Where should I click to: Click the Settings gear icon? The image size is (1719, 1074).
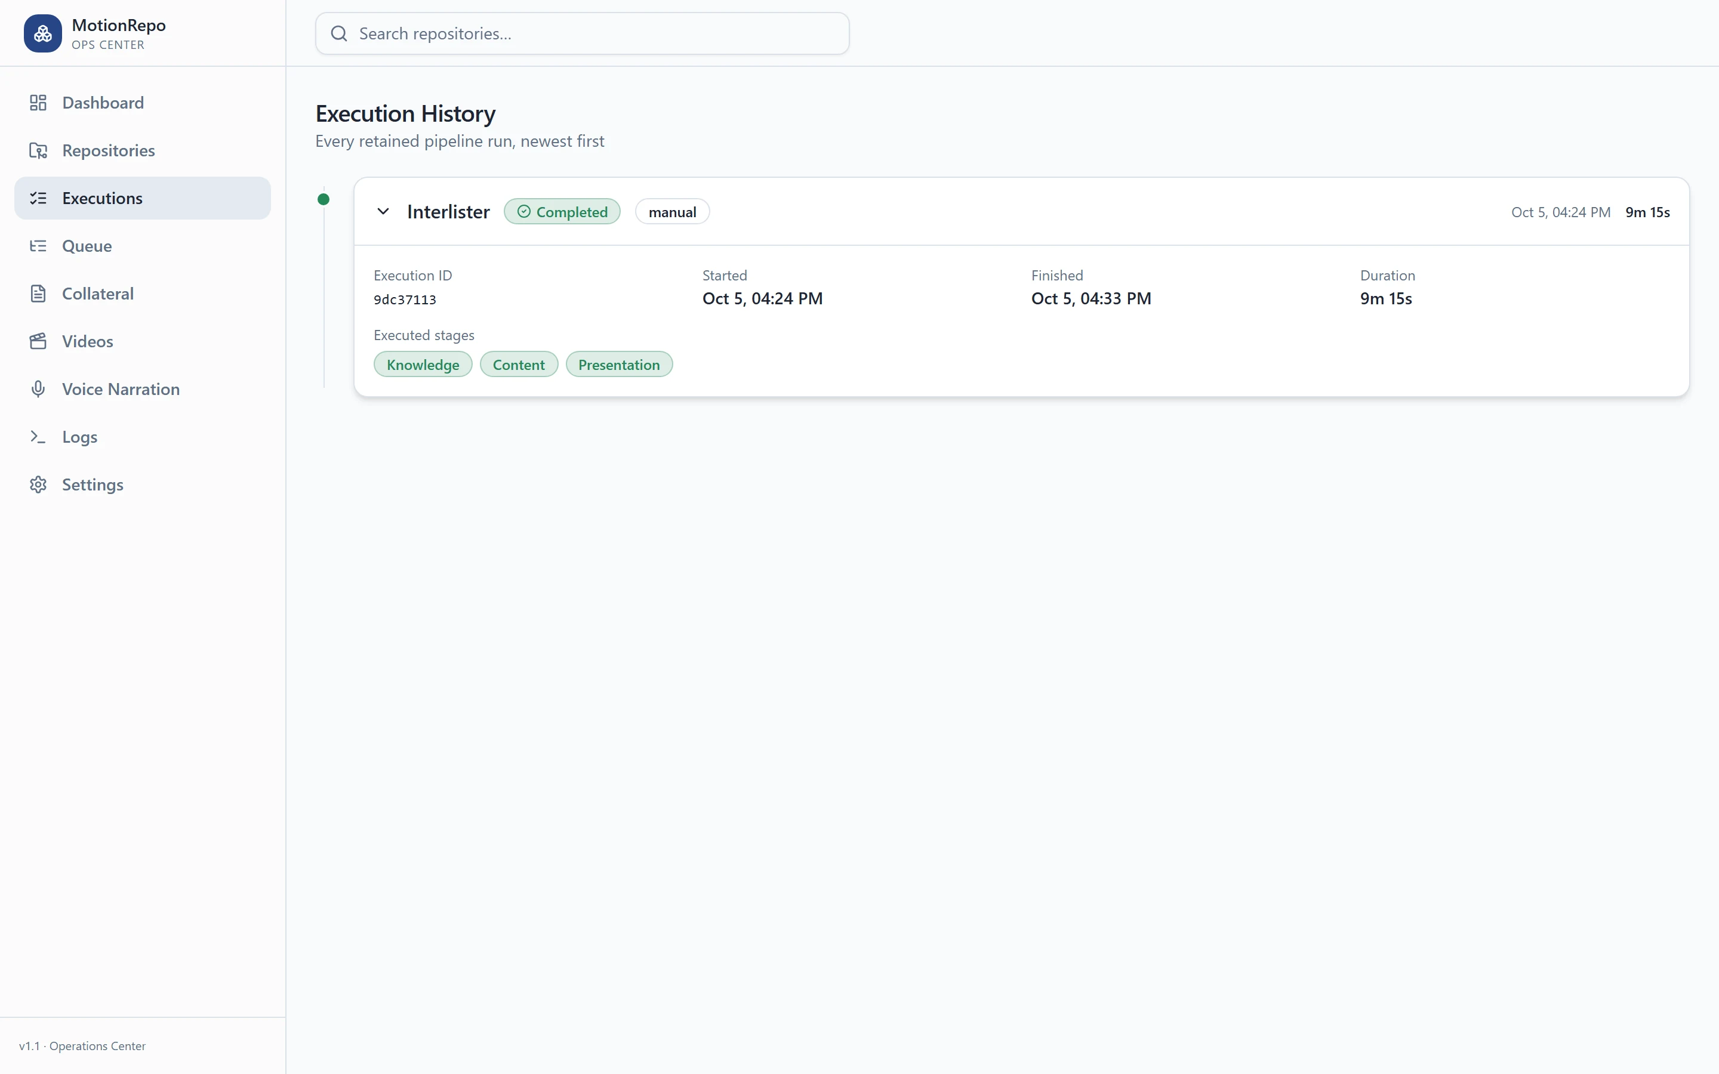point(38,484)
